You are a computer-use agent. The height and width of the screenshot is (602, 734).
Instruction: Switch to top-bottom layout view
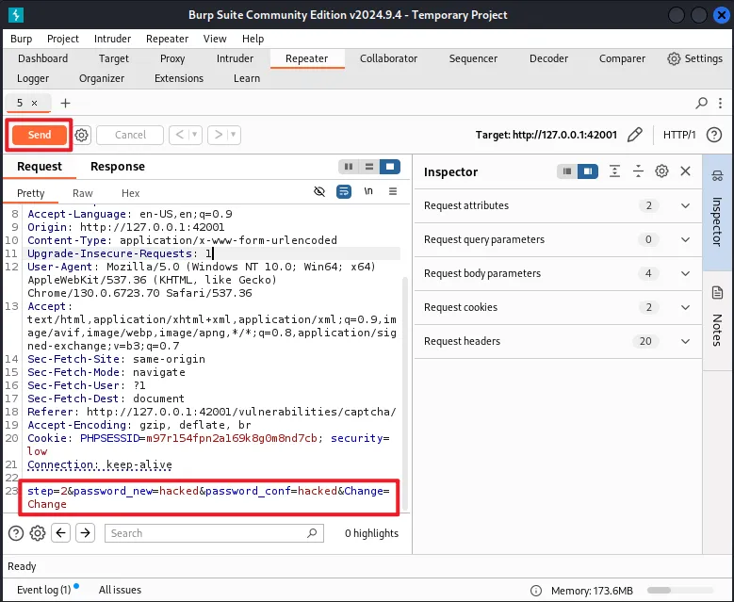(368, 167)
